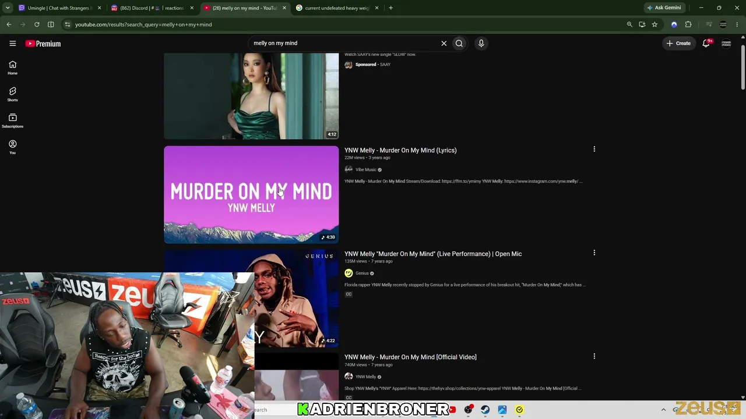Visit the Genius channel name
The image size is (746, 419).
pos(362,274)
